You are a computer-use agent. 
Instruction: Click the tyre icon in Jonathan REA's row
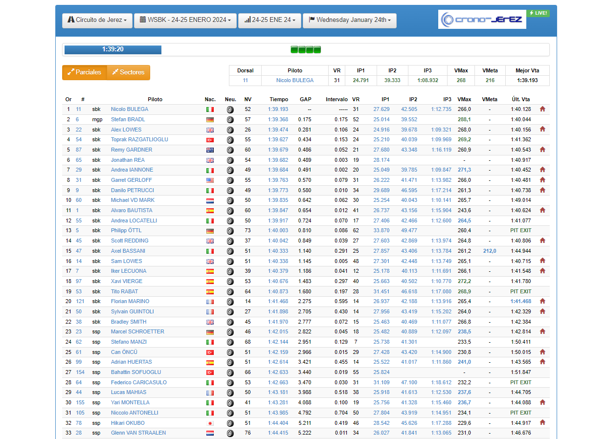point(230,160)
